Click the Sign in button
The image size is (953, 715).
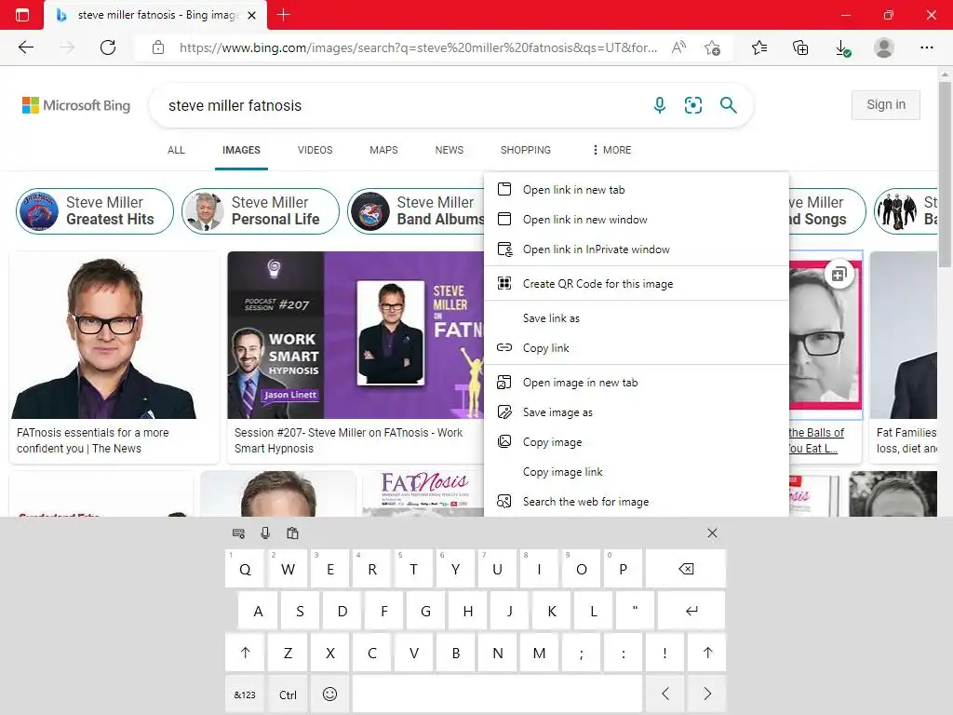click(x=886, y=104)
